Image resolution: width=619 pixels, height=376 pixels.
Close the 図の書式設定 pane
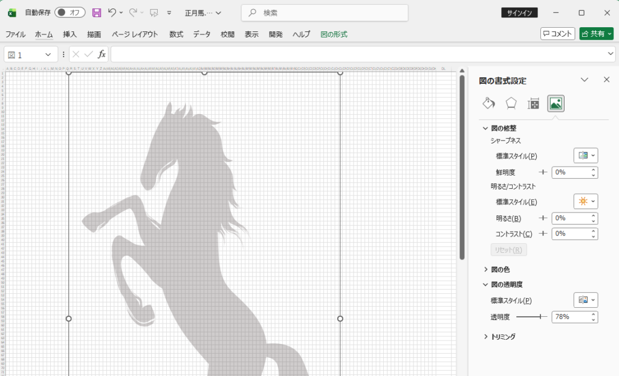[x=606, y=80]
